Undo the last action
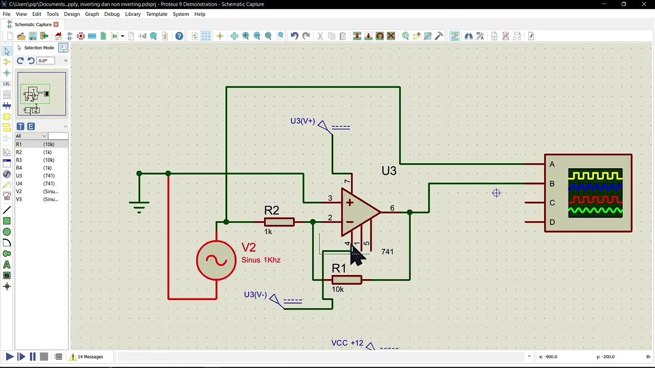Image resolution: width=655 pixels, height=368 pixels. [294, 36]
